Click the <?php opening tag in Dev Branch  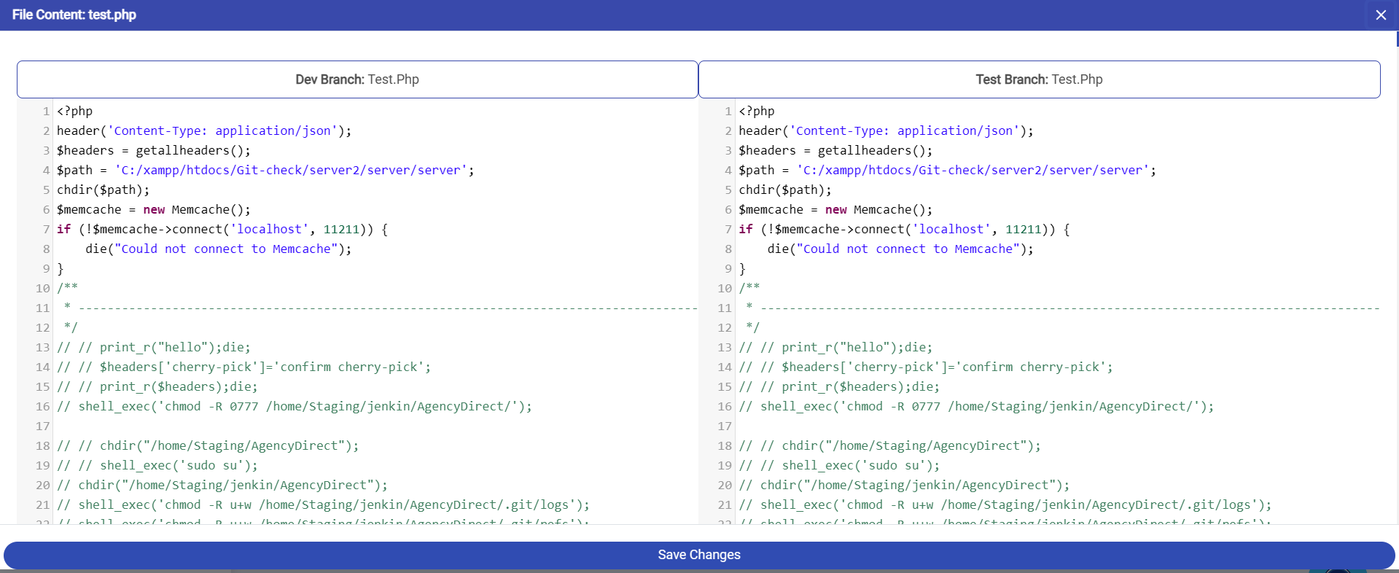pyautogui.click(x=74, y=112)
